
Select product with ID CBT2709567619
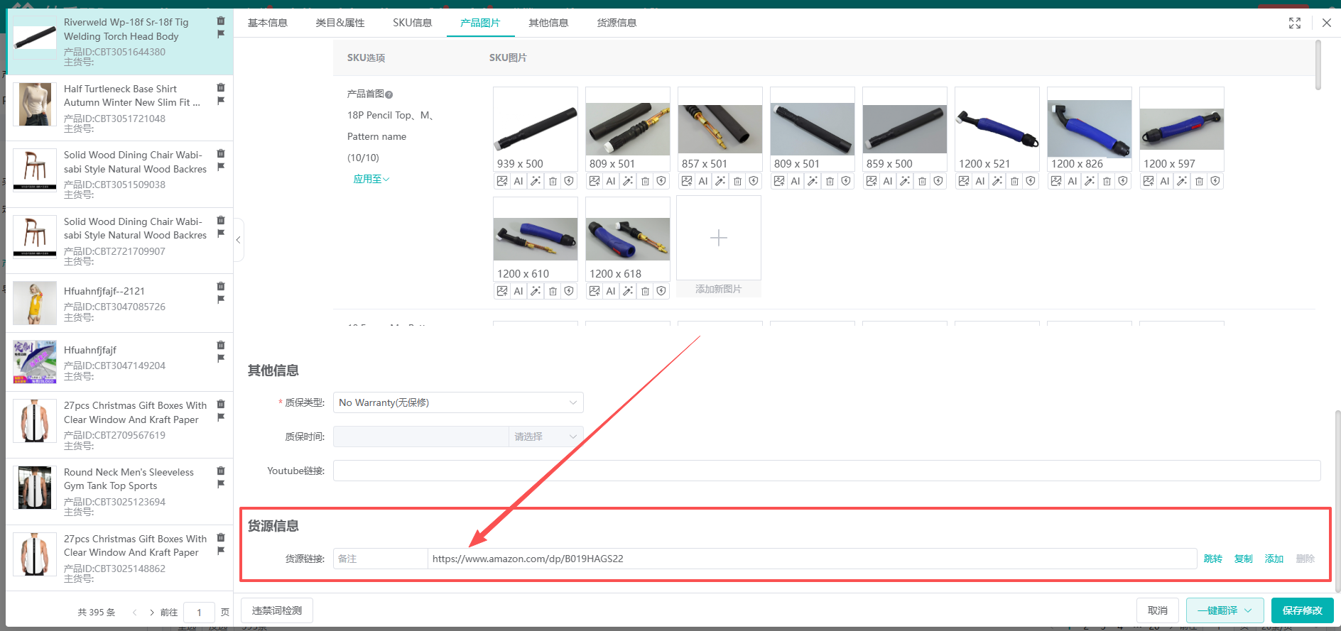click(x=119, y=424)
